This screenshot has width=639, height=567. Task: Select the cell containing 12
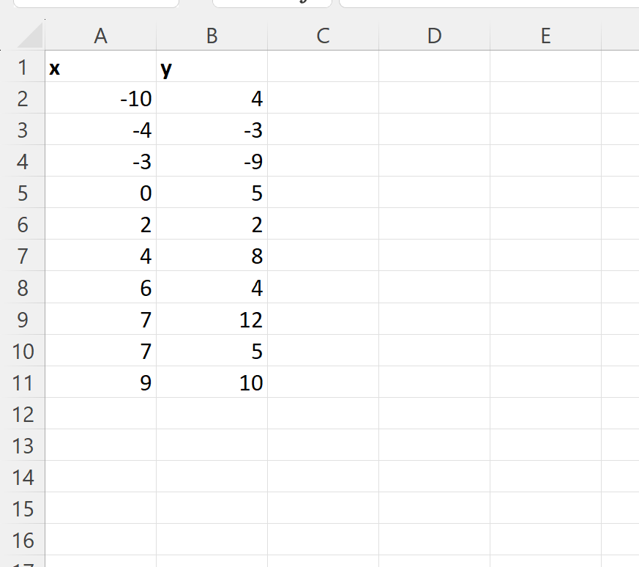point(212,319)
